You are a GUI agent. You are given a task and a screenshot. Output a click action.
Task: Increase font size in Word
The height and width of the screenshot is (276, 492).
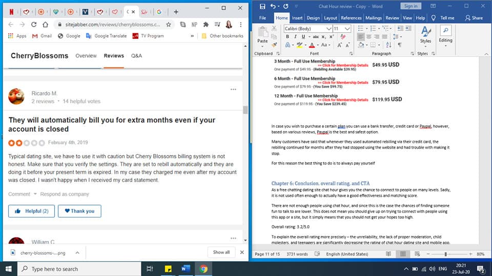(x=339, y=45)
